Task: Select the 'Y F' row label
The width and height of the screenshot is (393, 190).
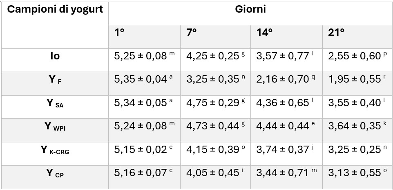Action: (x=55, y=84)
